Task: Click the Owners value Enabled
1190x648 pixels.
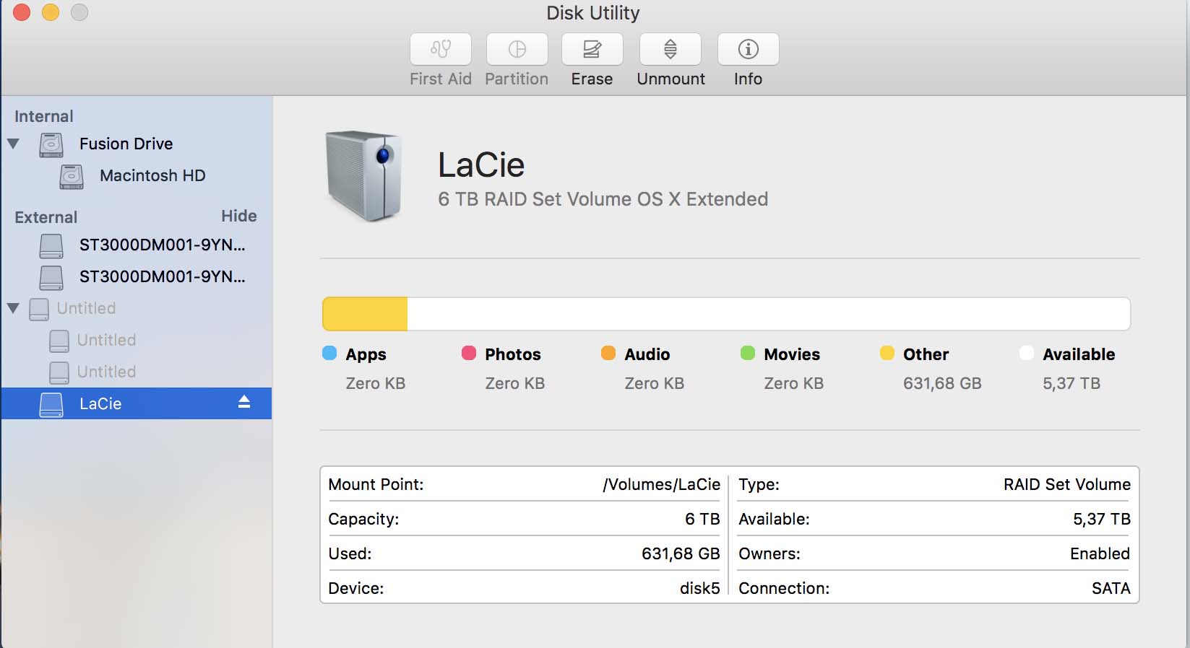Action: 1100,553
